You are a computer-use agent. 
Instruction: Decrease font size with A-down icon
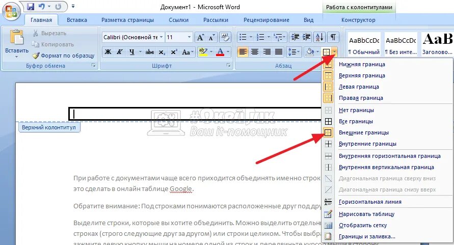212,37
